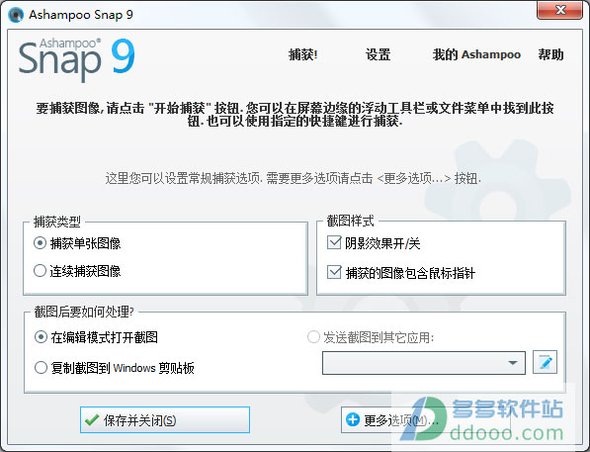590x452 pixels.
Task: Click the green checkmark icon on 保存并关闭
Action: pyautogui.click(x=92, y=420)
